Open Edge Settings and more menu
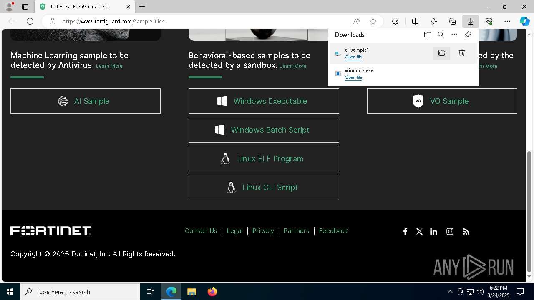This screenshot has width=534, height=300. [x=507, y=21]
